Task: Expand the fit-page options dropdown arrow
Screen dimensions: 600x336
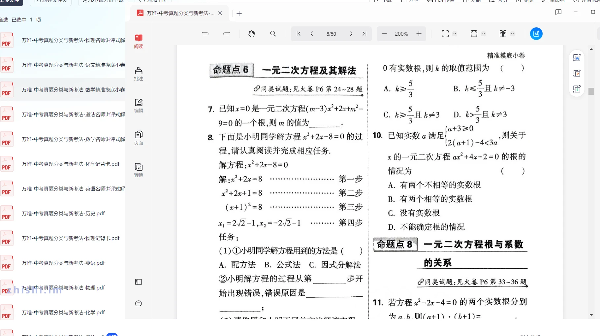Action: point(484,34)
